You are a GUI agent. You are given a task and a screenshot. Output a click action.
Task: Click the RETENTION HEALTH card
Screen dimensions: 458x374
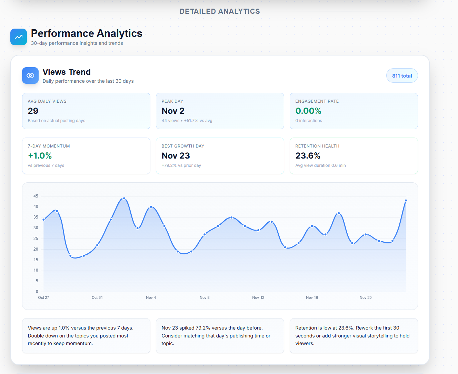[x=354, y=155]
